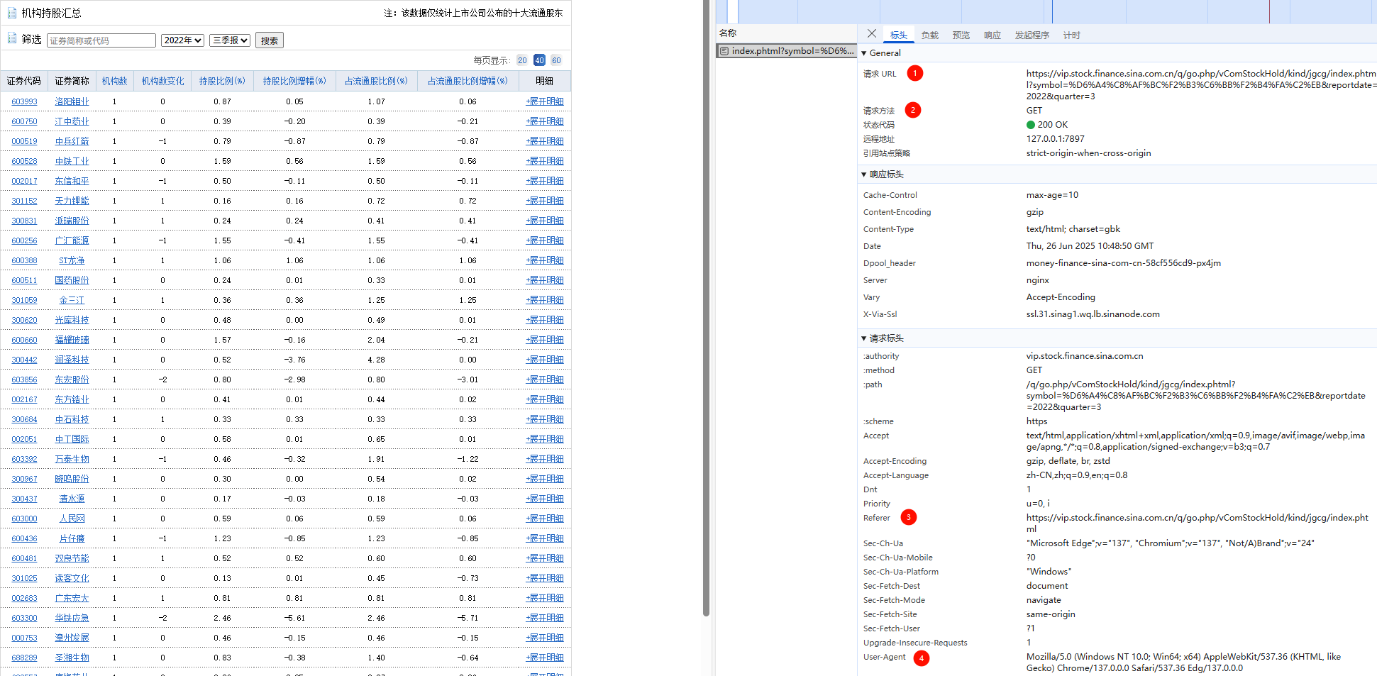Open 光库科技 stock name link
This screenshot has width=1377, height=676.
[72, 320]
